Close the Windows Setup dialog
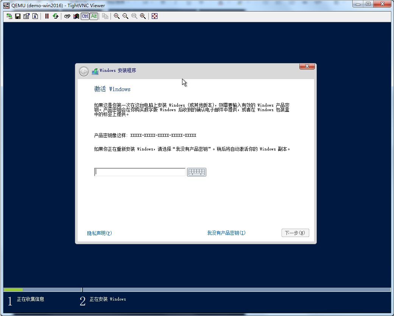Image resolution: width=394 pixels, height=316 pixels. click(x=307, y=66)
